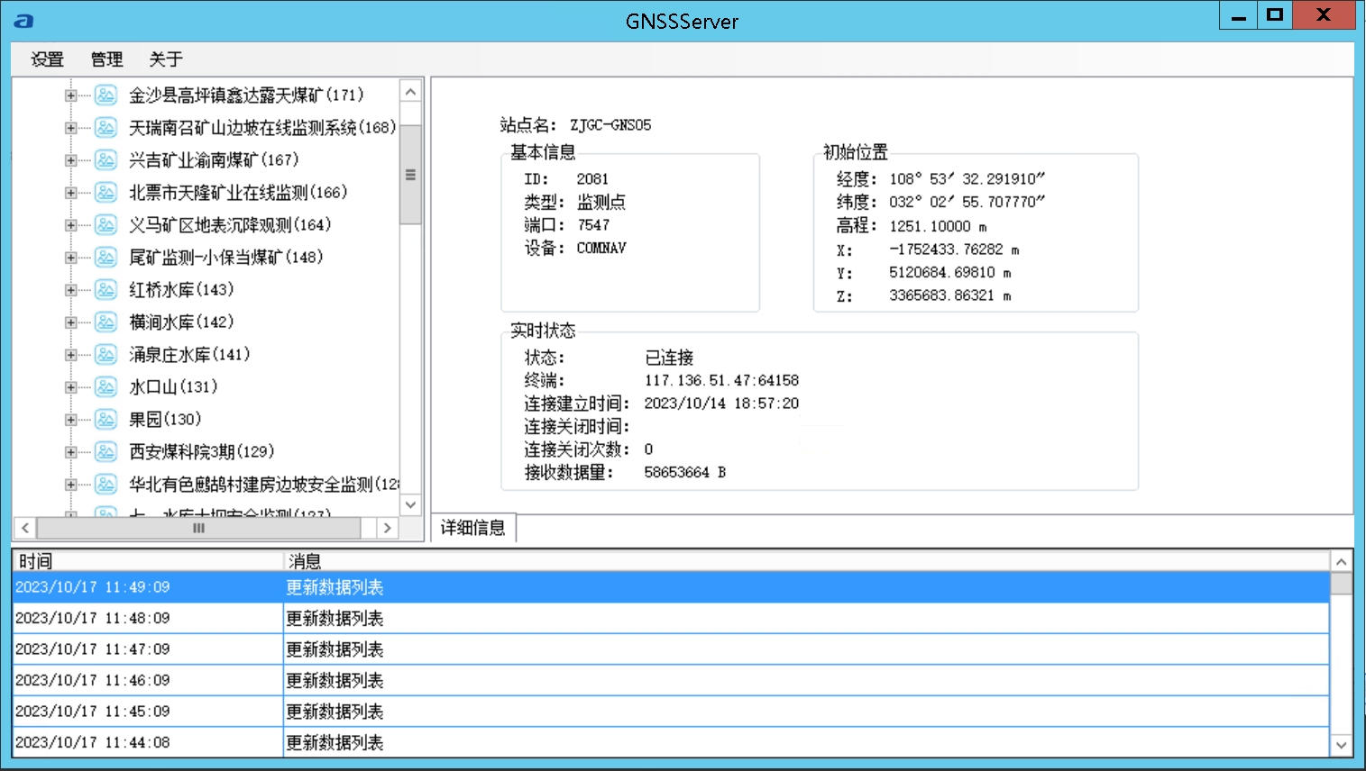Expand the 涌泉庄水库(141) node

tap(70, 354)
